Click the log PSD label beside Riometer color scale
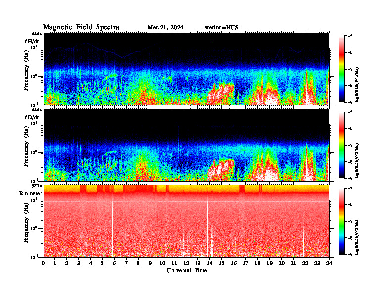 click(x=357, y=237)
